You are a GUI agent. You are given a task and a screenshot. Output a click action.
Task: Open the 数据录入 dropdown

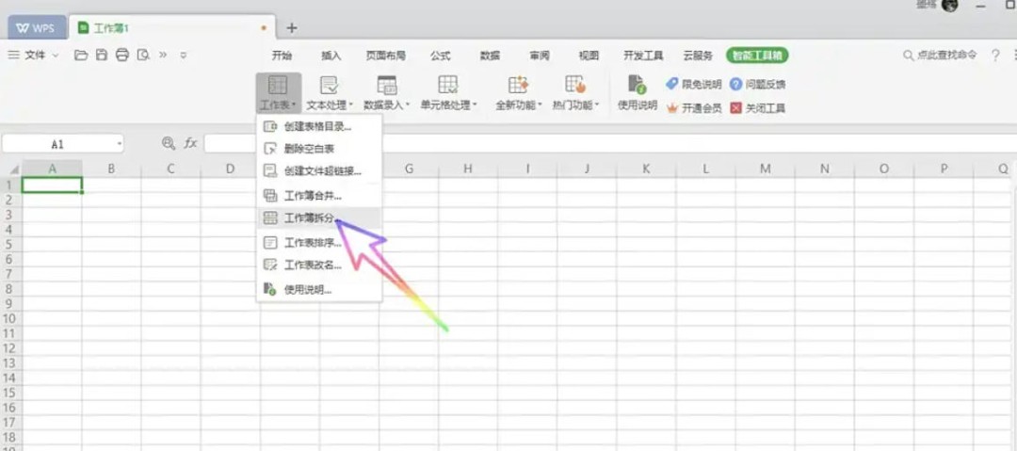point(387,92)
